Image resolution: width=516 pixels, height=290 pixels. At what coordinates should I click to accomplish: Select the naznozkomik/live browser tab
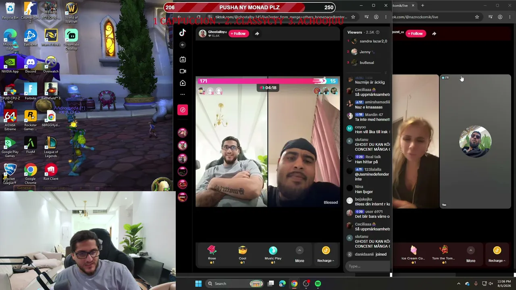[x=400, y=6]
